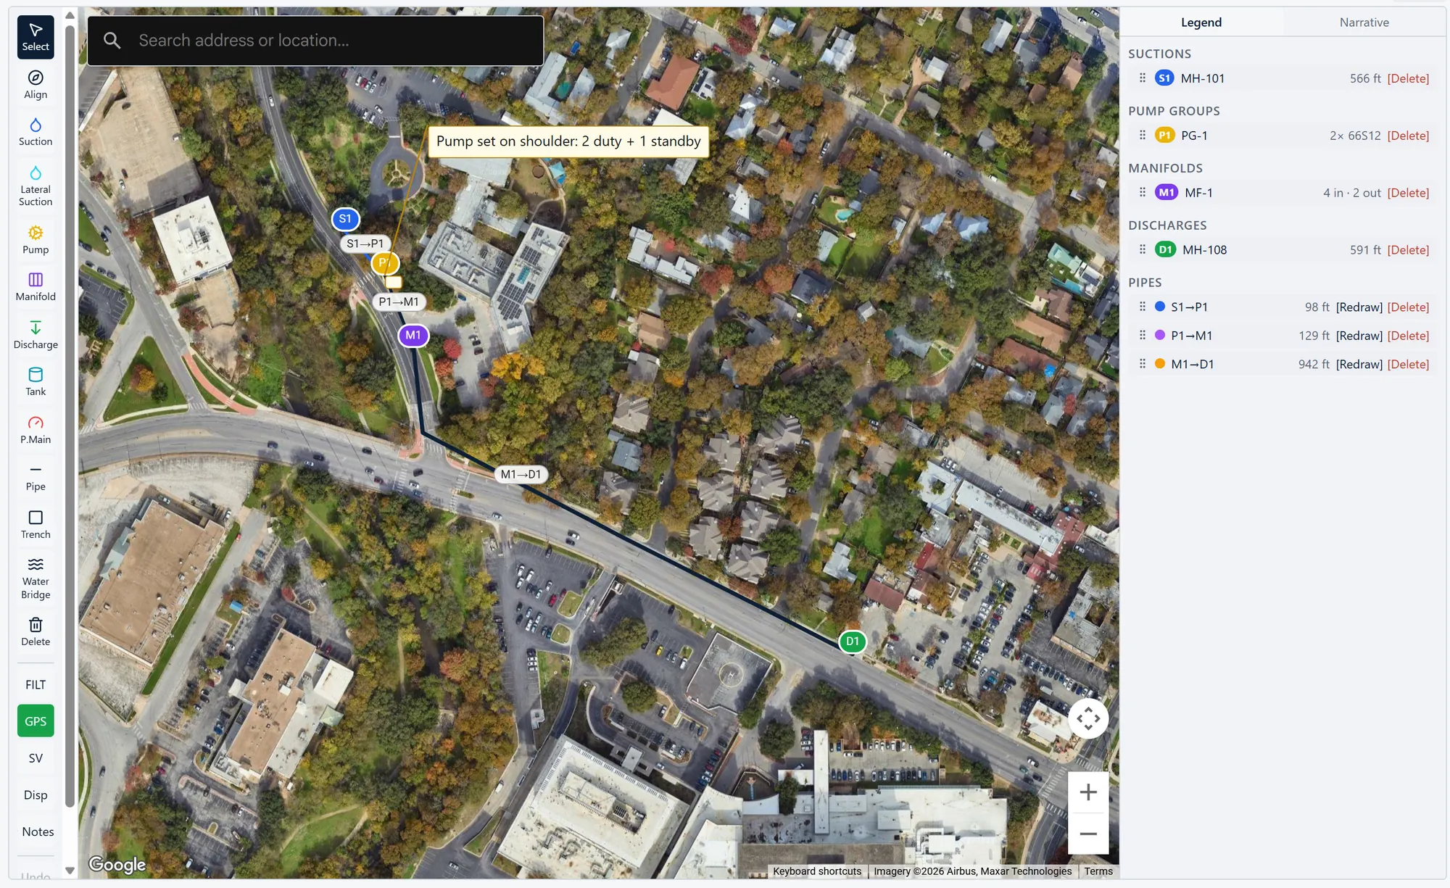Zoom in the map with plus button
This screenshot has height=888, width=1450.
[1088, 792]
